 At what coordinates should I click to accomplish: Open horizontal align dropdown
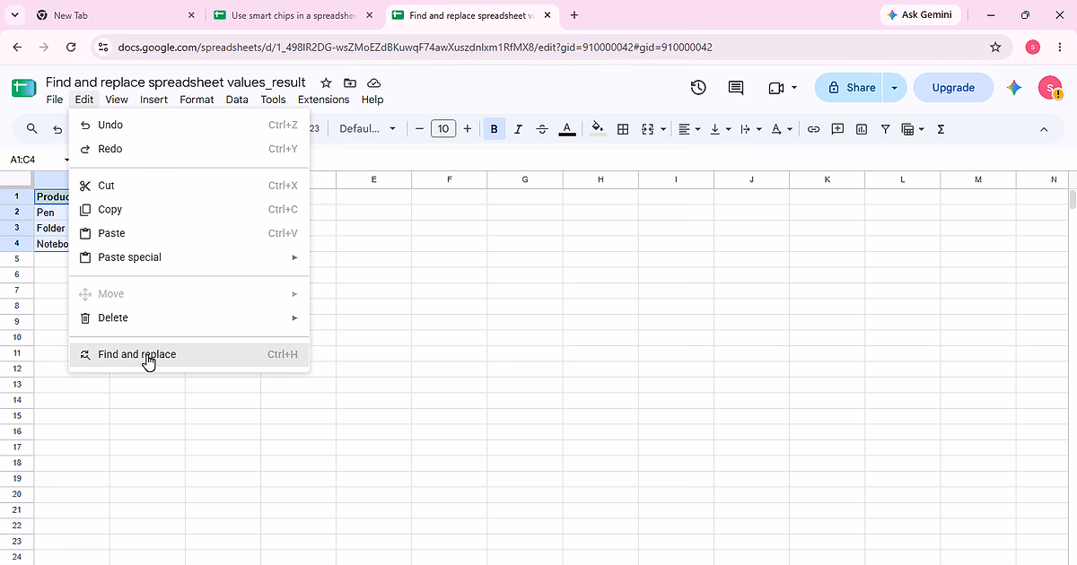(x=689, y=129)
